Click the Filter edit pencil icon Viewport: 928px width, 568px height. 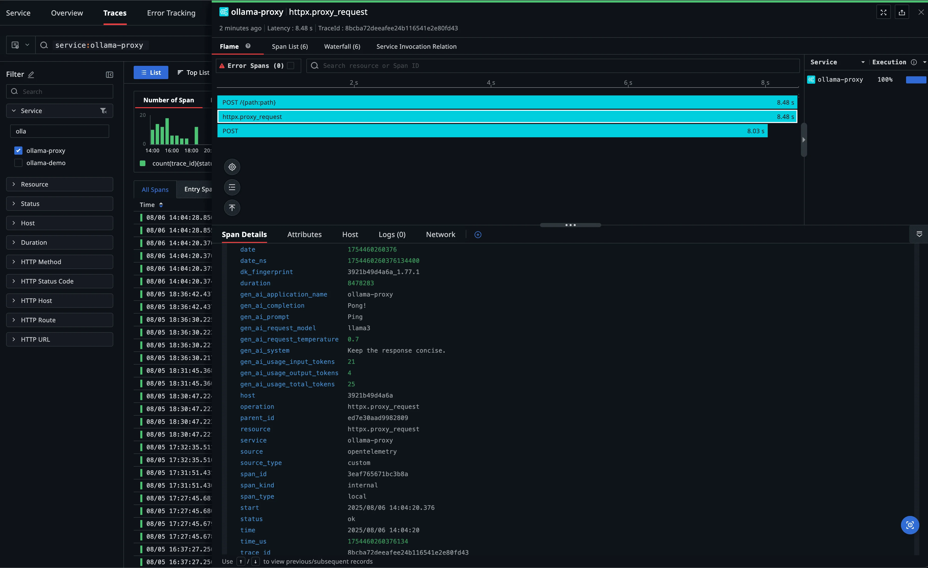pyautogui.click(x=31, y=75)
